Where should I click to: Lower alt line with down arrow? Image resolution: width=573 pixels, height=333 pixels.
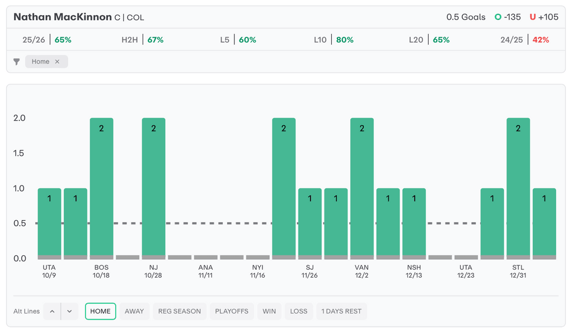coord(69,311)
